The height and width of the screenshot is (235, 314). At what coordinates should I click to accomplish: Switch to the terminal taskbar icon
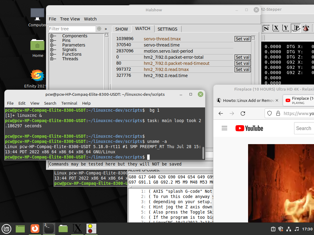(49, 229)
